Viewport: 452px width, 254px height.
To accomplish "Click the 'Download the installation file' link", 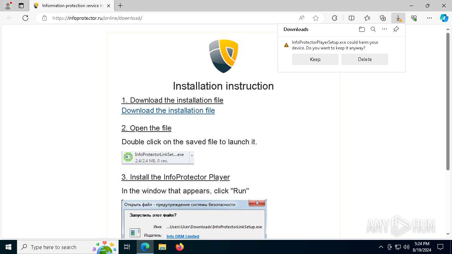I will (168, 110).
